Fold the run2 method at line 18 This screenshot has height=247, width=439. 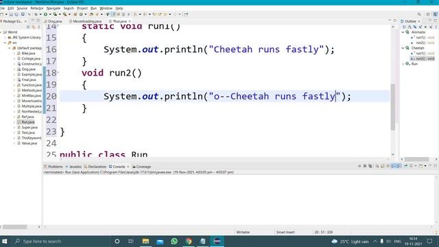[x=58, y=73]
